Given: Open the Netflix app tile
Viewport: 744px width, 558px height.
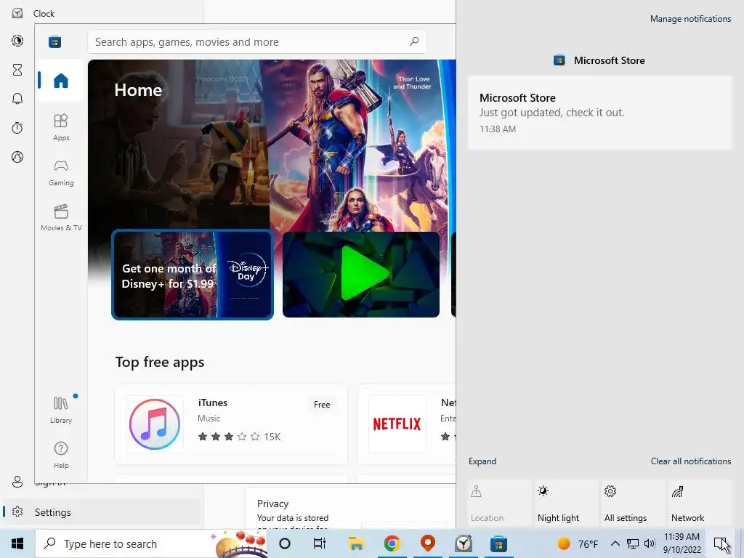Looking at the screenshot, I should [x=407, y=424].
